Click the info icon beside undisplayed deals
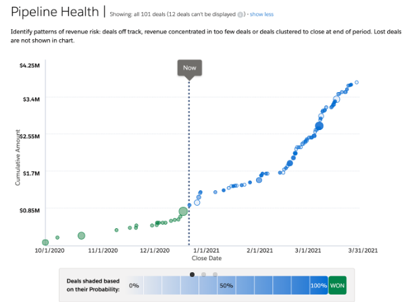406x302 pixels. [240, 14]
